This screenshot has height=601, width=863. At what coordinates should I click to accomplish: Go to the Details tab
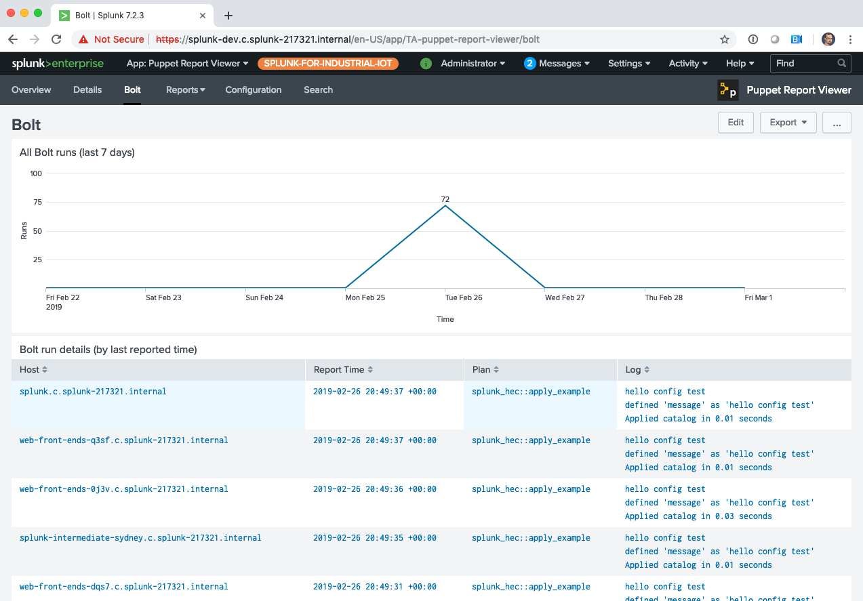(87, 89)
